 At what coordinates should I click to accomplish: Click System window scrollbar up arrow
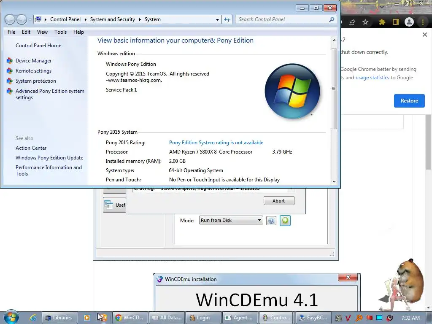coord(334,40)
